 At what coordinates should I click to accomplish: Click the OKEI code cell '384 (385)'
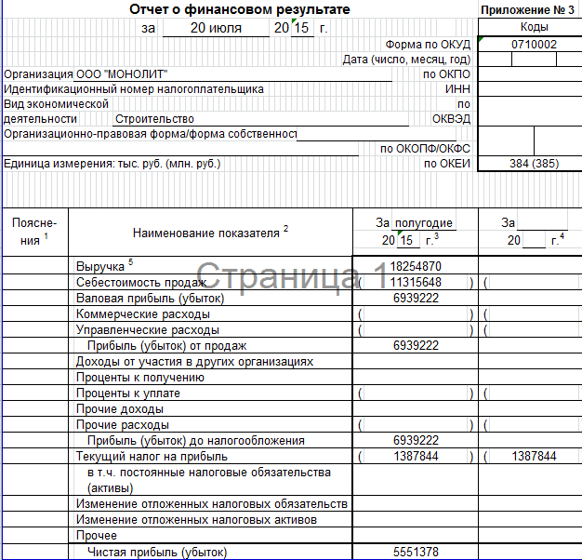click(534, 164)
